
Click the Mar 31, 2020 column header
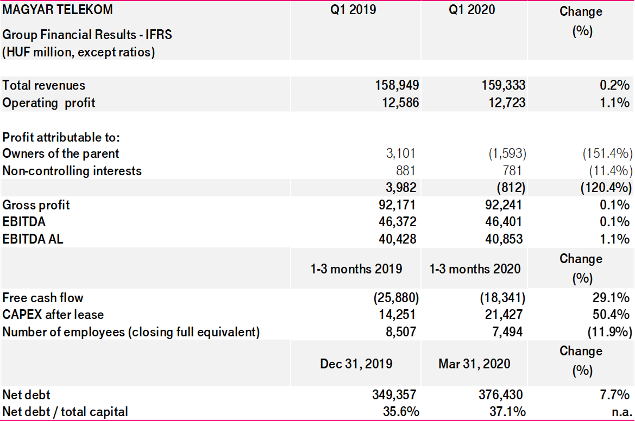pos(474,363)
